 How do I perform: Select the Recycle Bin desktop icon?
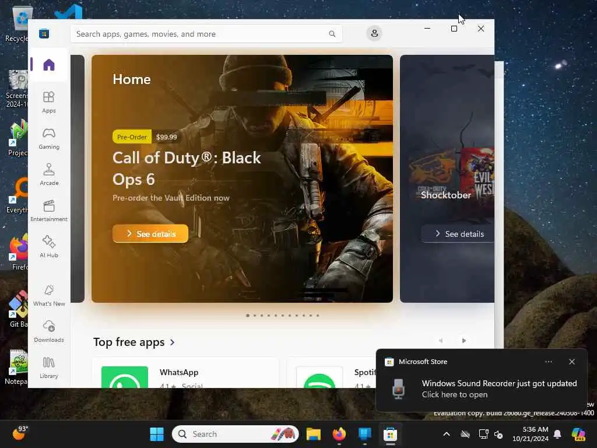(16, 23)
